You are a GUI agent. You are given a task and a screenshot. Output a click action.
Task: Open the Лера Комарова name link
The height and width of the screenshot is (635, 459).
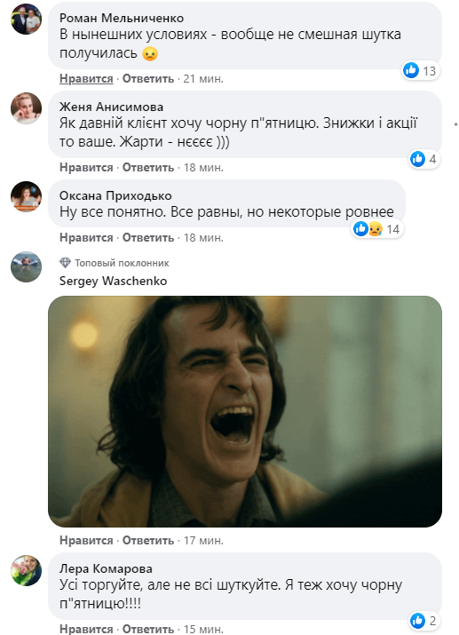pos(106,568)
